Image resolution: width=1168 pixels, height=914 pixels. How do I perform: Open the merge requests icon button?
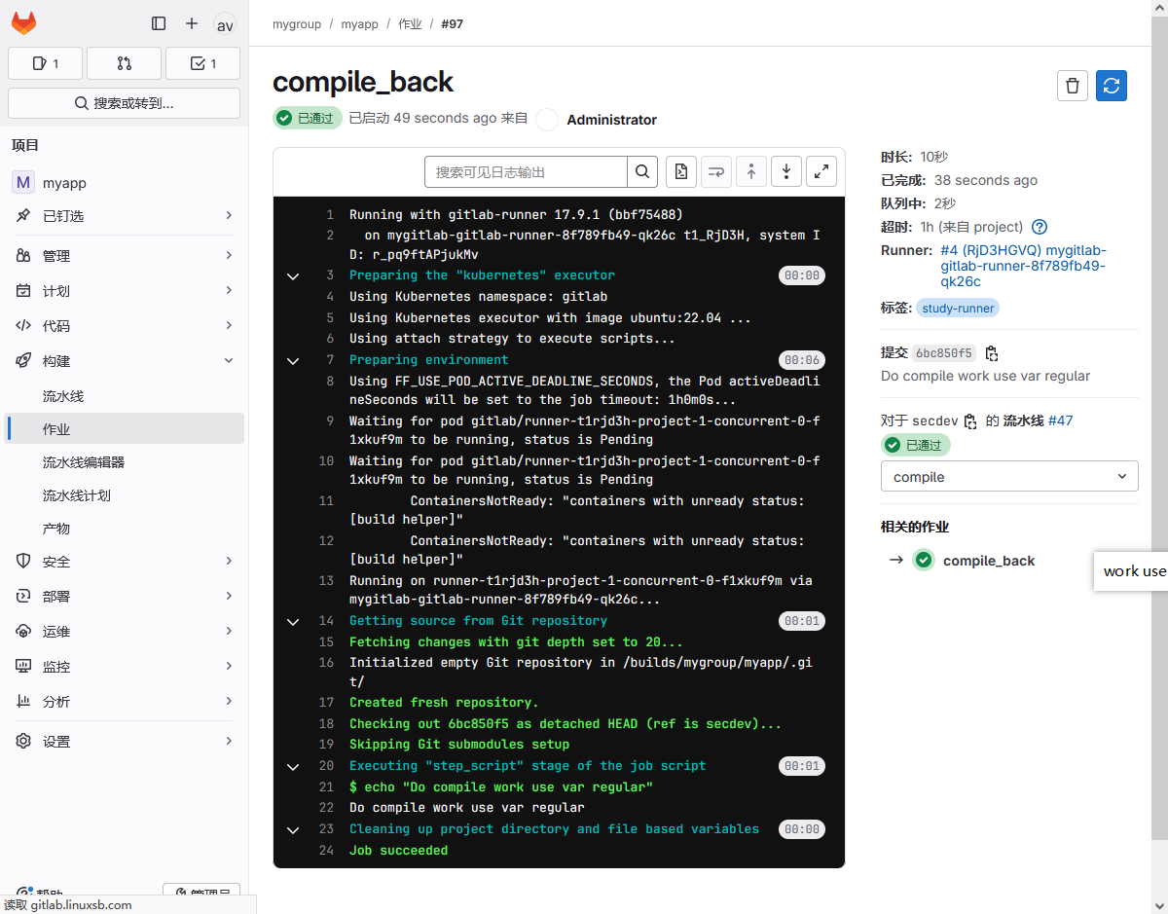[124, 63]
